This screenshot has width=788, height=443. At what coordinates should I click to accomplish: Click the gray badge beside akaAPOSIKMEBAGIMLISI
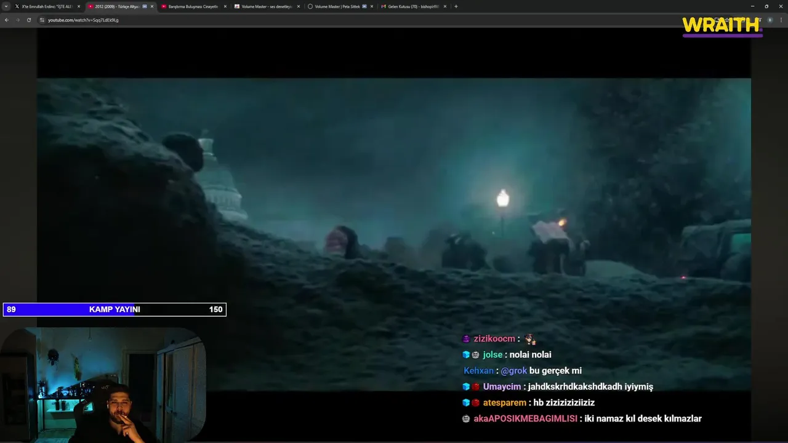466,418
